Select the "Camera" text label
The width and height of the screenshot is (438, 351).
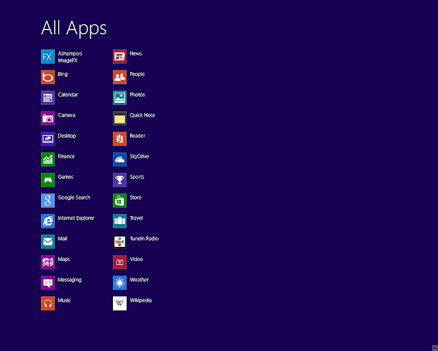coord(66,115)
